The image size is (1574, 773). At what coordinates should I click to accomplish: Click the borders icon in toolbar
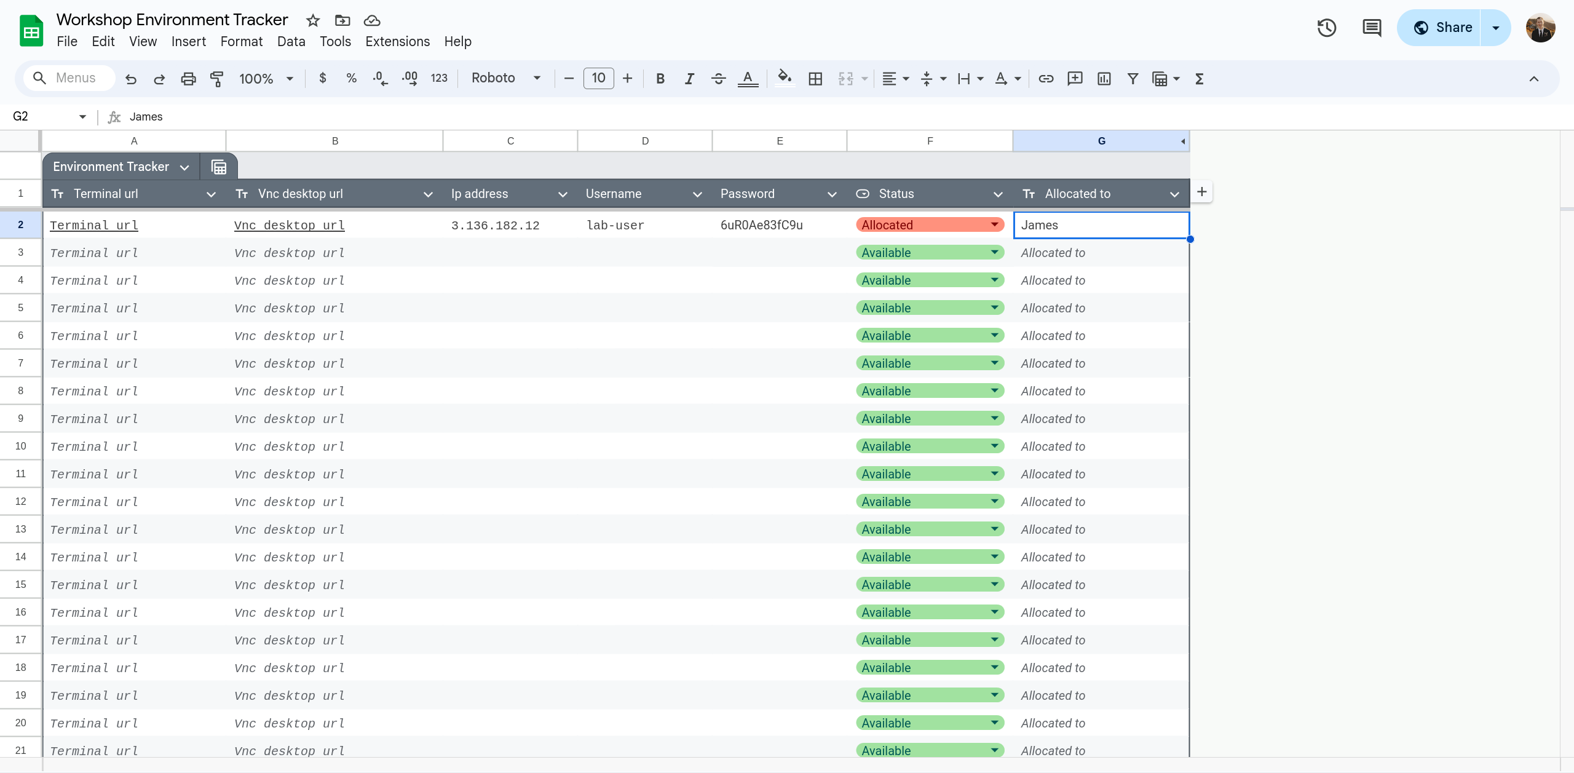pyautogui.click(x=815, y=79)
